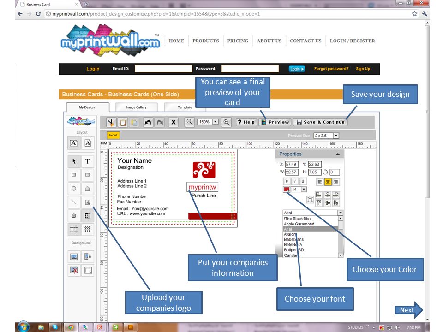This screenshot has height=332, width=443.
Task: Click the Preview button
Action: pyautogui.click(x=275, y=122)
